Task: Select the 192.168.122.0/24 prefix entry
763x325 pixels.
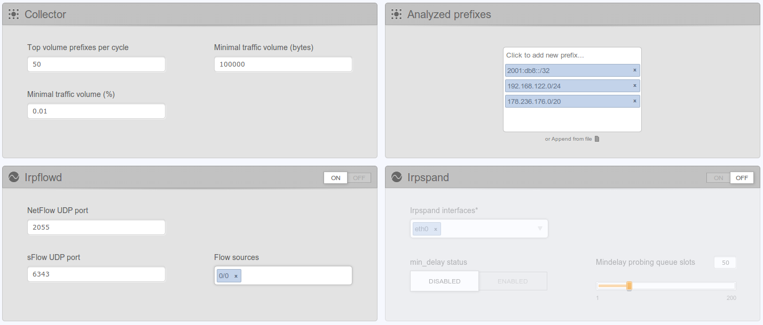Action: click(x=572, y=86)
